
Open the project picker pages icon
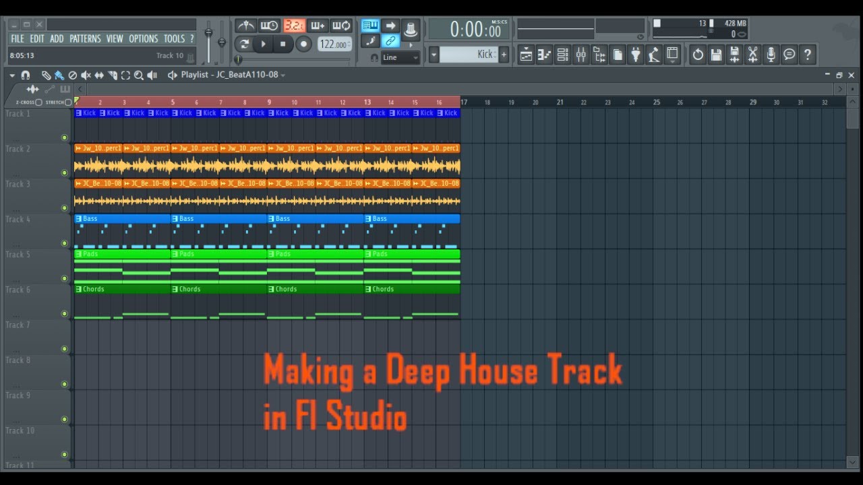(x=618, y=55)
